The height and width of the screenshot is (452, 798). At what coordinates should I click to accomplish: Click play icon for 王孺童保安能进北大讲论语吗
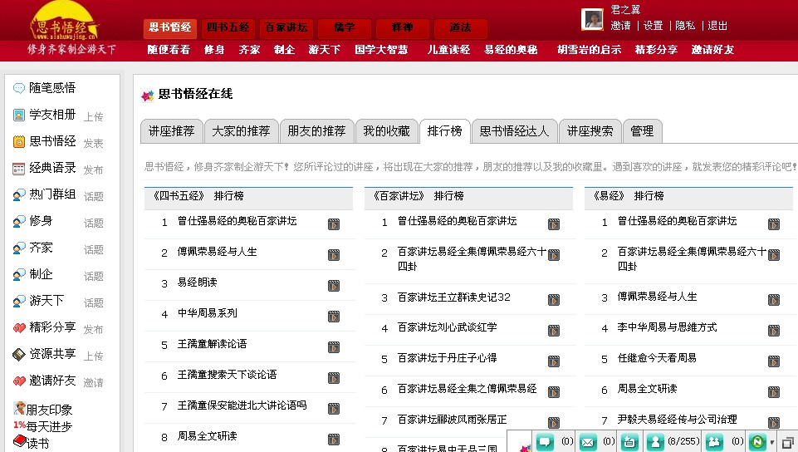[334, 409]
